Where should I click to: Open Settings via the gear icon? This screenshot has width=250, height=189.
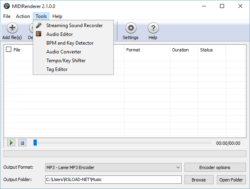(131, 28)
